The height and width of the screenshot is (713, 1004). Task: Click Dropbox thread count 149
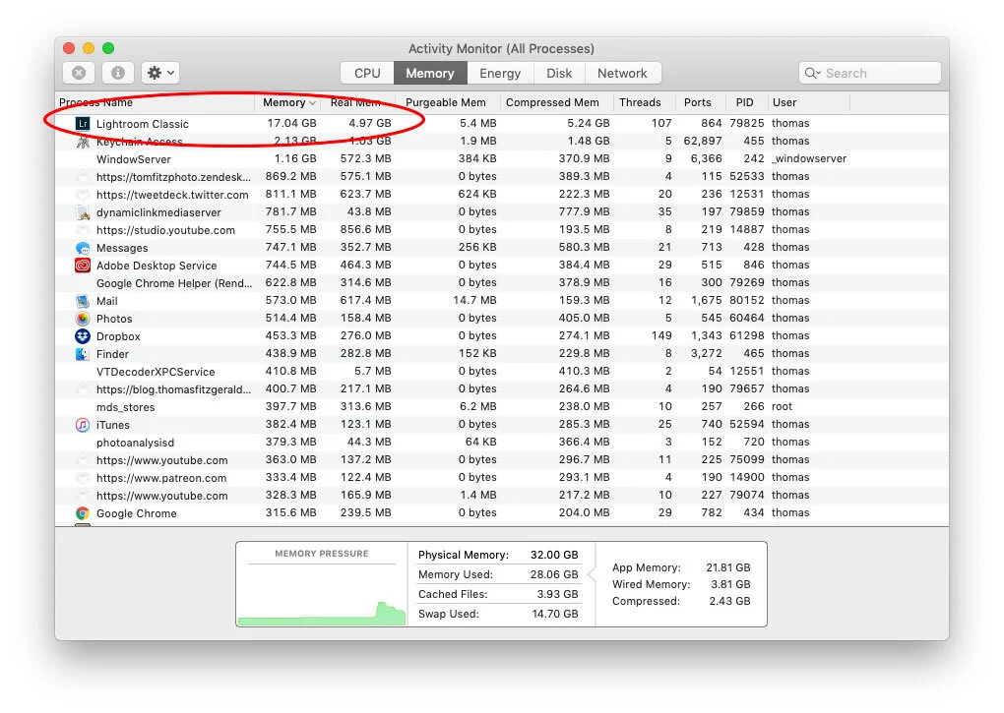pyautogui.click(x=661, y=335)
